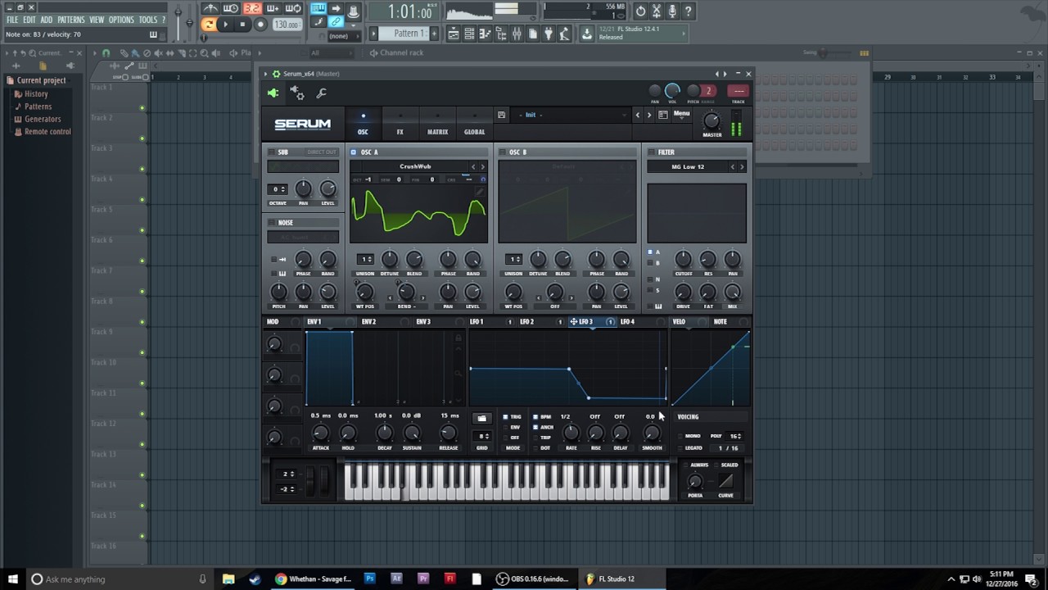
Task: Open the Serum Menu dropdown
Action: click(x=681, y=115)
